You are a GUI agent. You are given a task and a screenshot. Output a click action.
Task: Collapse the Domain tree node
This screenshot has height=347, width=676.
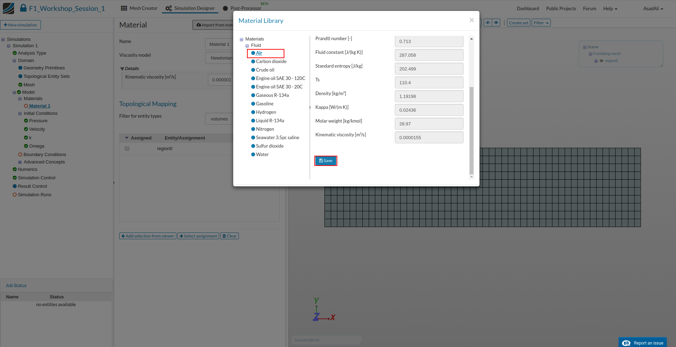coord(14,61)
